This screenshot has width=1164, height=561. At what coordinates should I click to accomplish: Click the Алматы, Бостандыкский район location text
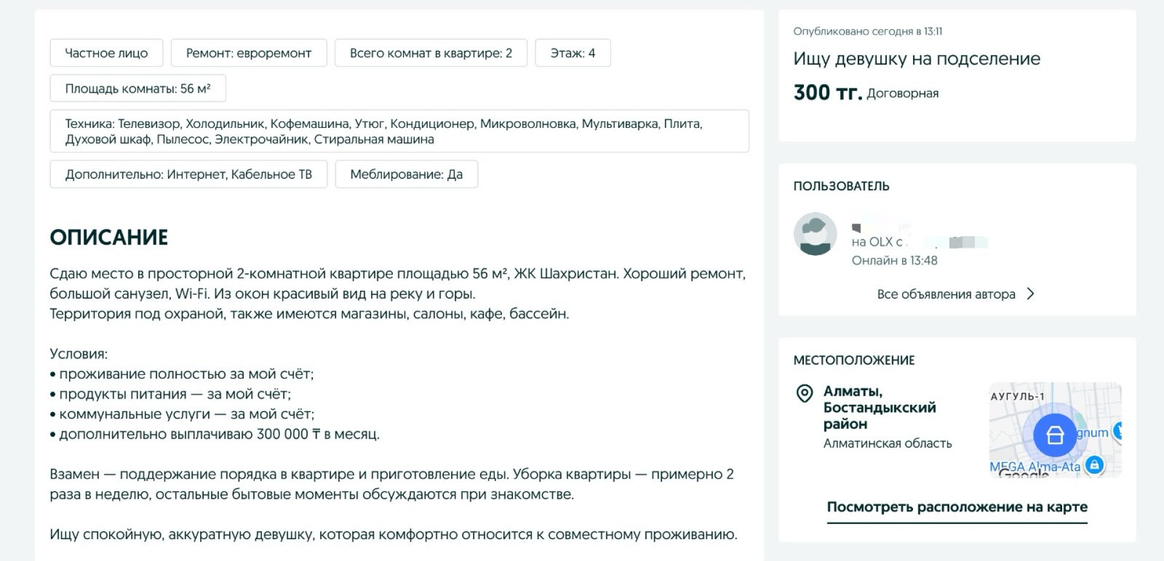[879, 407]
